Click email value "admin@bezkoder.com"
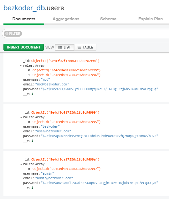169x199 pixels. click(x=54, y=178)
